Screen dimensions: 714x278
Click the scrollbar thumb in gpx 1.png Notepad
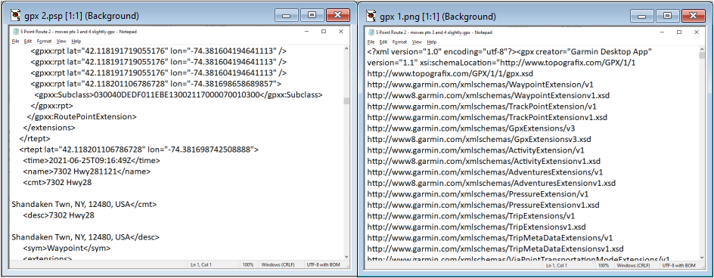click(x=702, y=56)
